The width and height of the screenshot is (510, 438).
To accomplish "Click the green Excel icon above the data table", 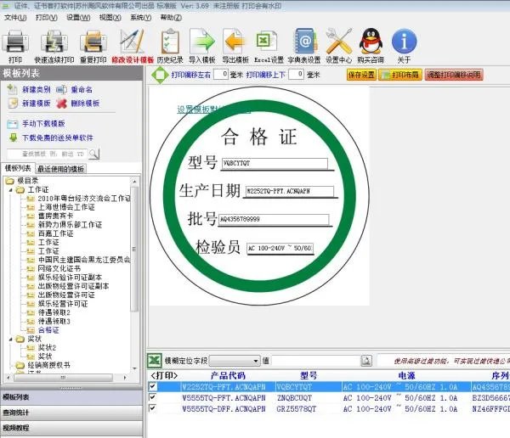I will pyautogui.click(x=155, y=361).
